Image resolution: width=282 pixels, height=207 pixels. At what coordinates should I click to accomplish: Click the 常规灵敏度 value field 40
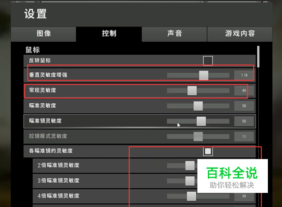[244, 91]
